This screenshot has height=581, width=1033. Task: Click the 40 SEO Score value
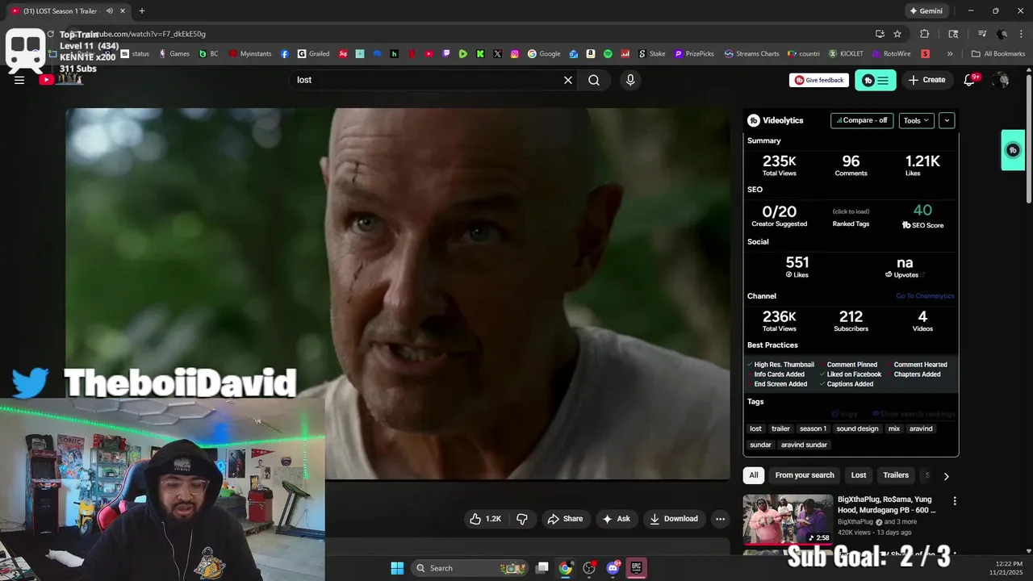click(x=922, y=211)
